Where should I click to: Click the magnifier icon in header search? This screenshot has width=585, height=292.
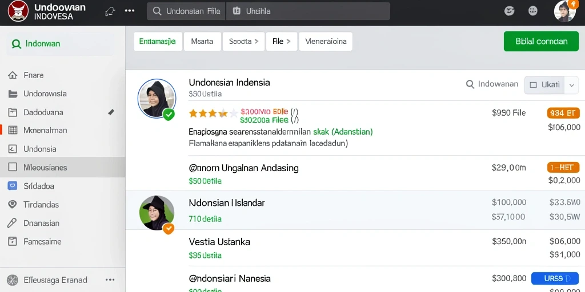[157, 11]
